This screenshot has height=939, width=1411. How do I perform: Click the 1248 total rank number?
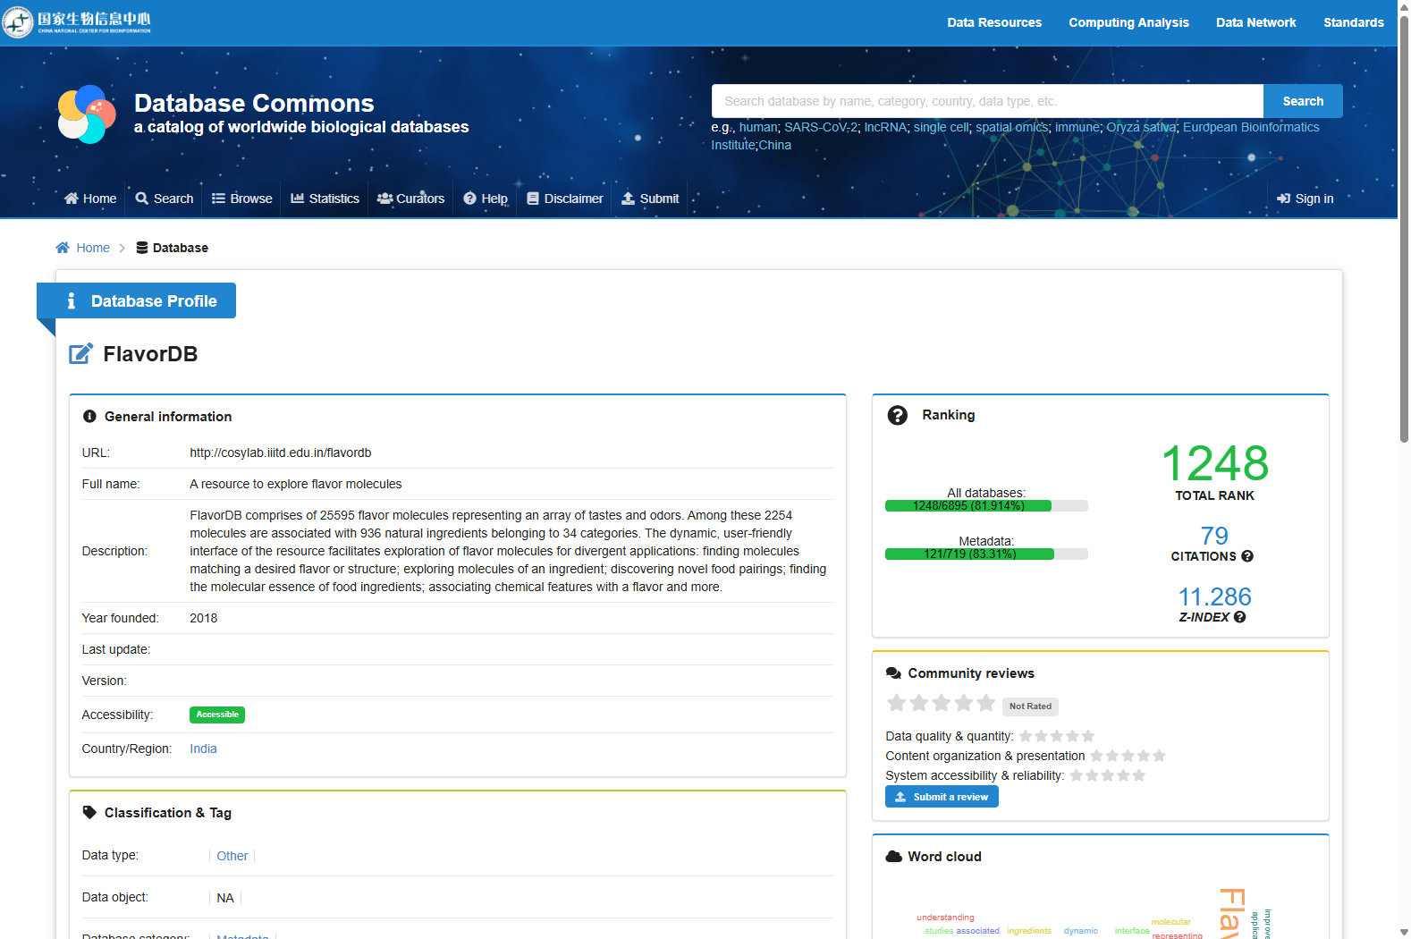pyautogui.click(x=1215, y=463)
